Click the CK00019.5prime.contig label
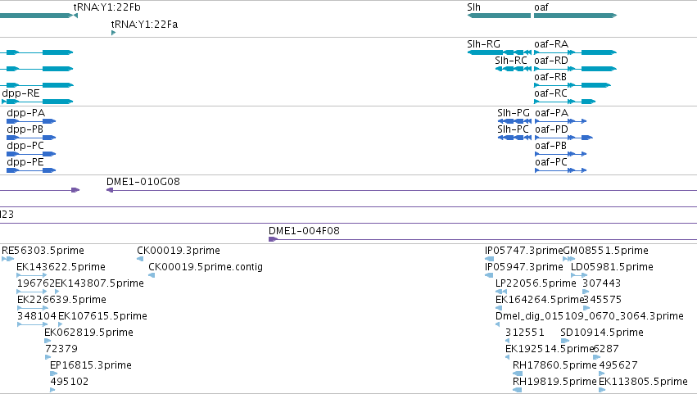The width and height of the screenshot is (697, 394). pyautogui.click(x=206, y=267)
